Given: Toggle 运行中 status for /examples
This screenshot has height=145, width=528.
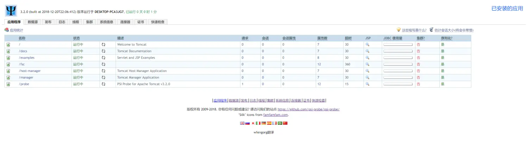Looking at the screenshot, I should pos(78,58).
